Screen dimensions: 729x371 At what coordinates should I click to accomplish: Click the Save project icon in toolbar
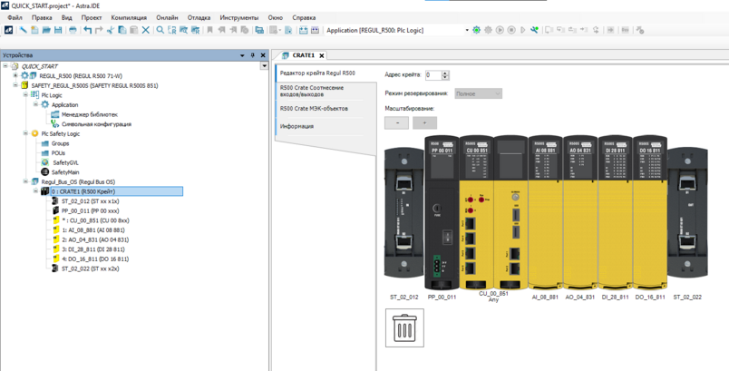(x=58, y=30)
